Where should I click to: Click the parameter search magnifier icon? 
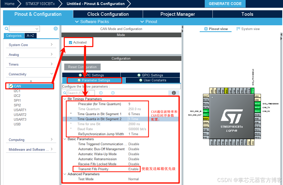65,93
